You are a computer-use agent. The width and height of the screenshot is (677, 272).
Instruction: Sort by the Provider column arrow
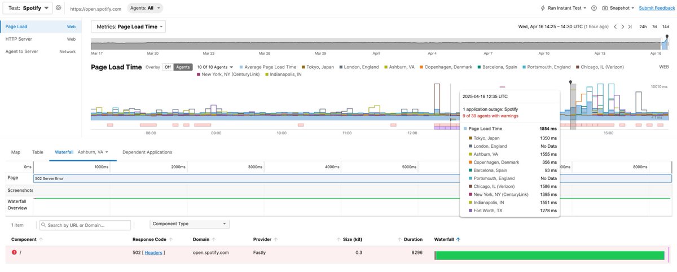(x=276, y=239)
